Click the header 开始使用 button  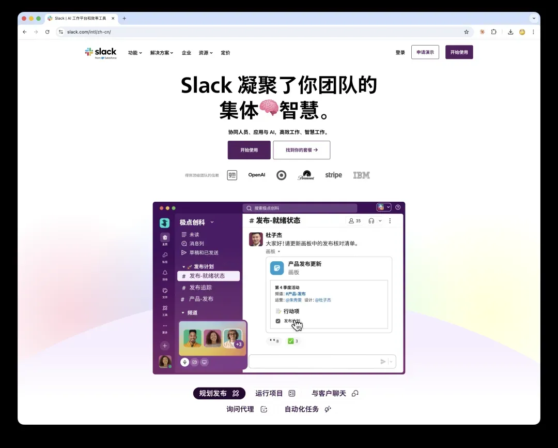(x=459, y=52)
